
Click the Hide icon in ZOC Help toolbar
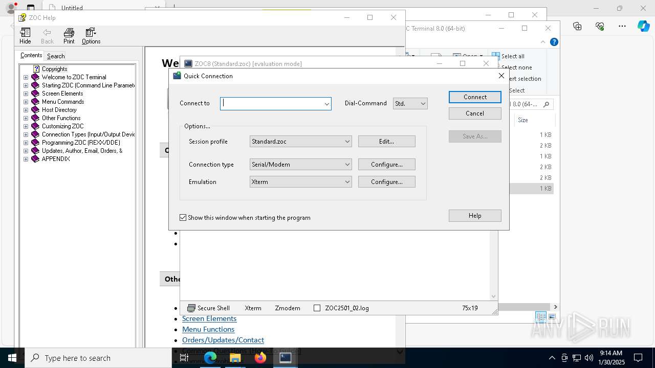click(x=25, y=33)
